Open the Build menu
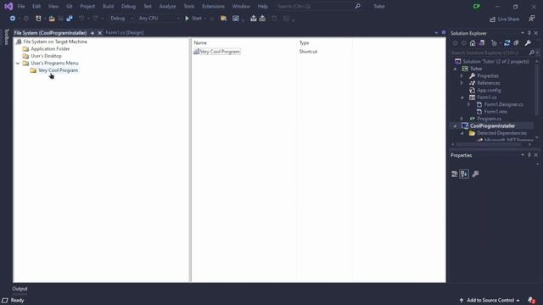The height and width of the screenshot is (305, 543). tap(108, 6)
